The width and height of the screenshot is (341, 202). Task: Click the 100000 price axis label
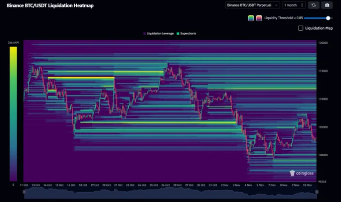323,155
